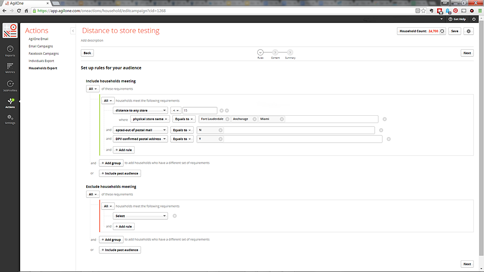Click the bottom Next button
Viewport: 484px width, 272px height.
tap(467, 264)
